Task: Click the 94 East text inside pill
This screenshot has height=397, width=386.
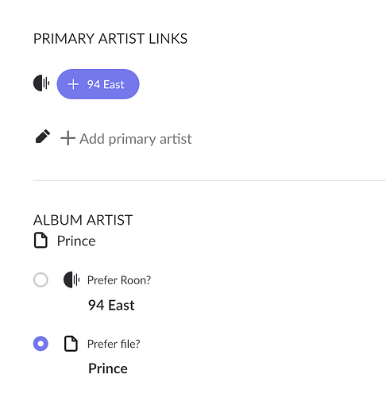Action: pos(106,85)
